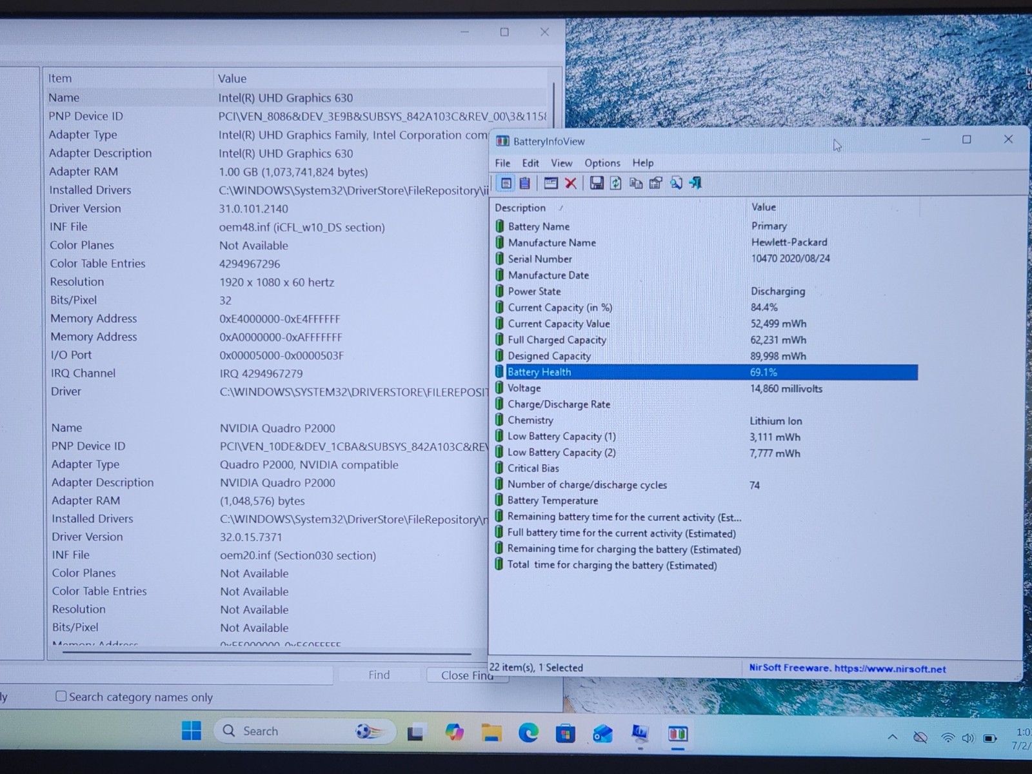Refresh battery info with green arrows icon
The height and width of the screenshot is (774, 1032).
[616, 183]
